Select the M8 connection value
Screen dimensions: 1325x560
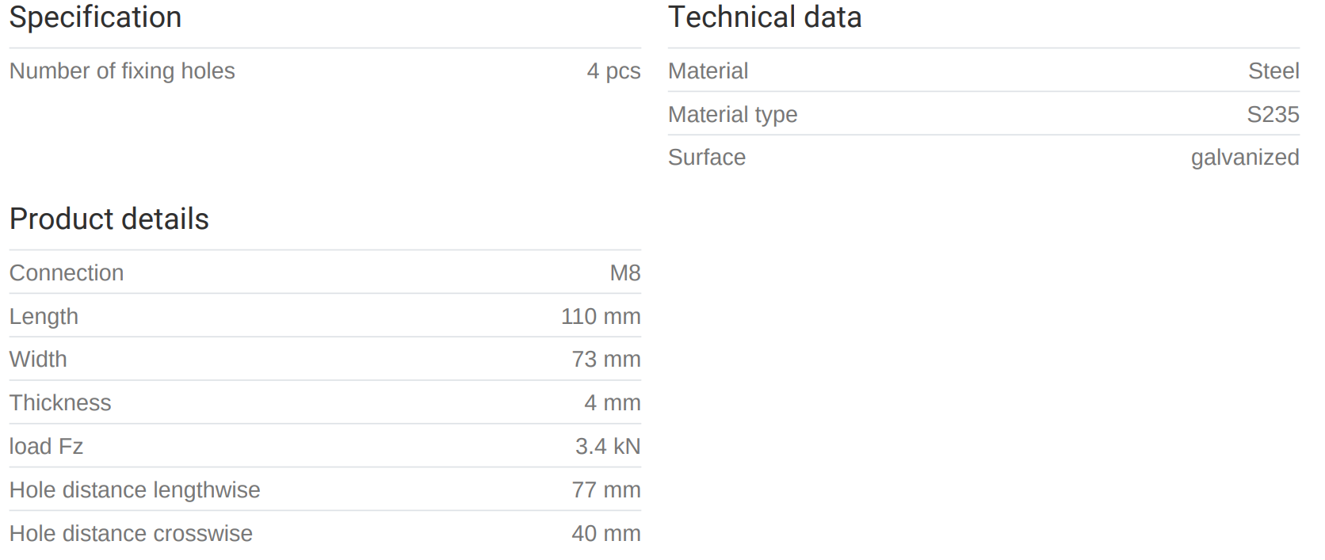[x=624, y=273]
